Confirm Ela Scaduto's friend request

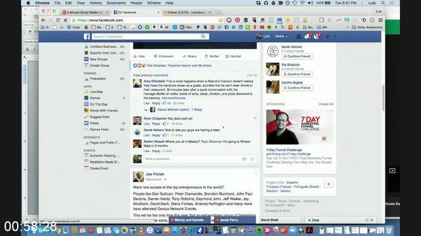[297, 74]
